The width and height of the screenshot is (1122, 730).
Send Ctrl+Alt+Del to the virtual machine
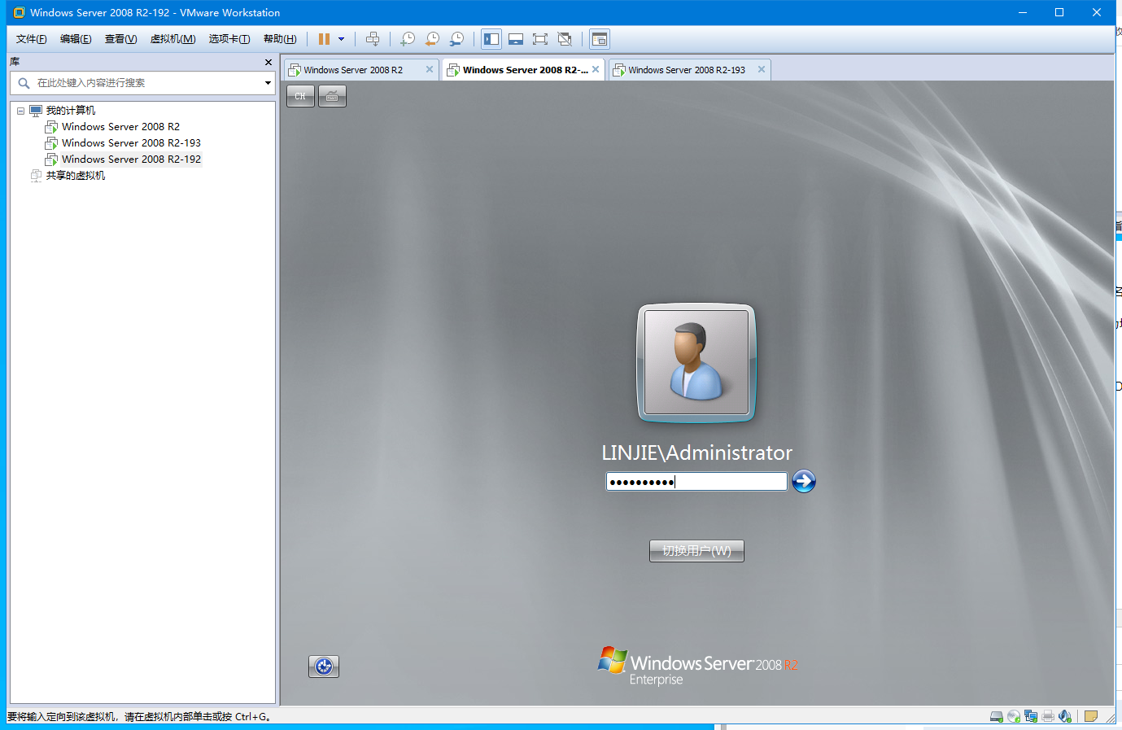pos(373,39)
